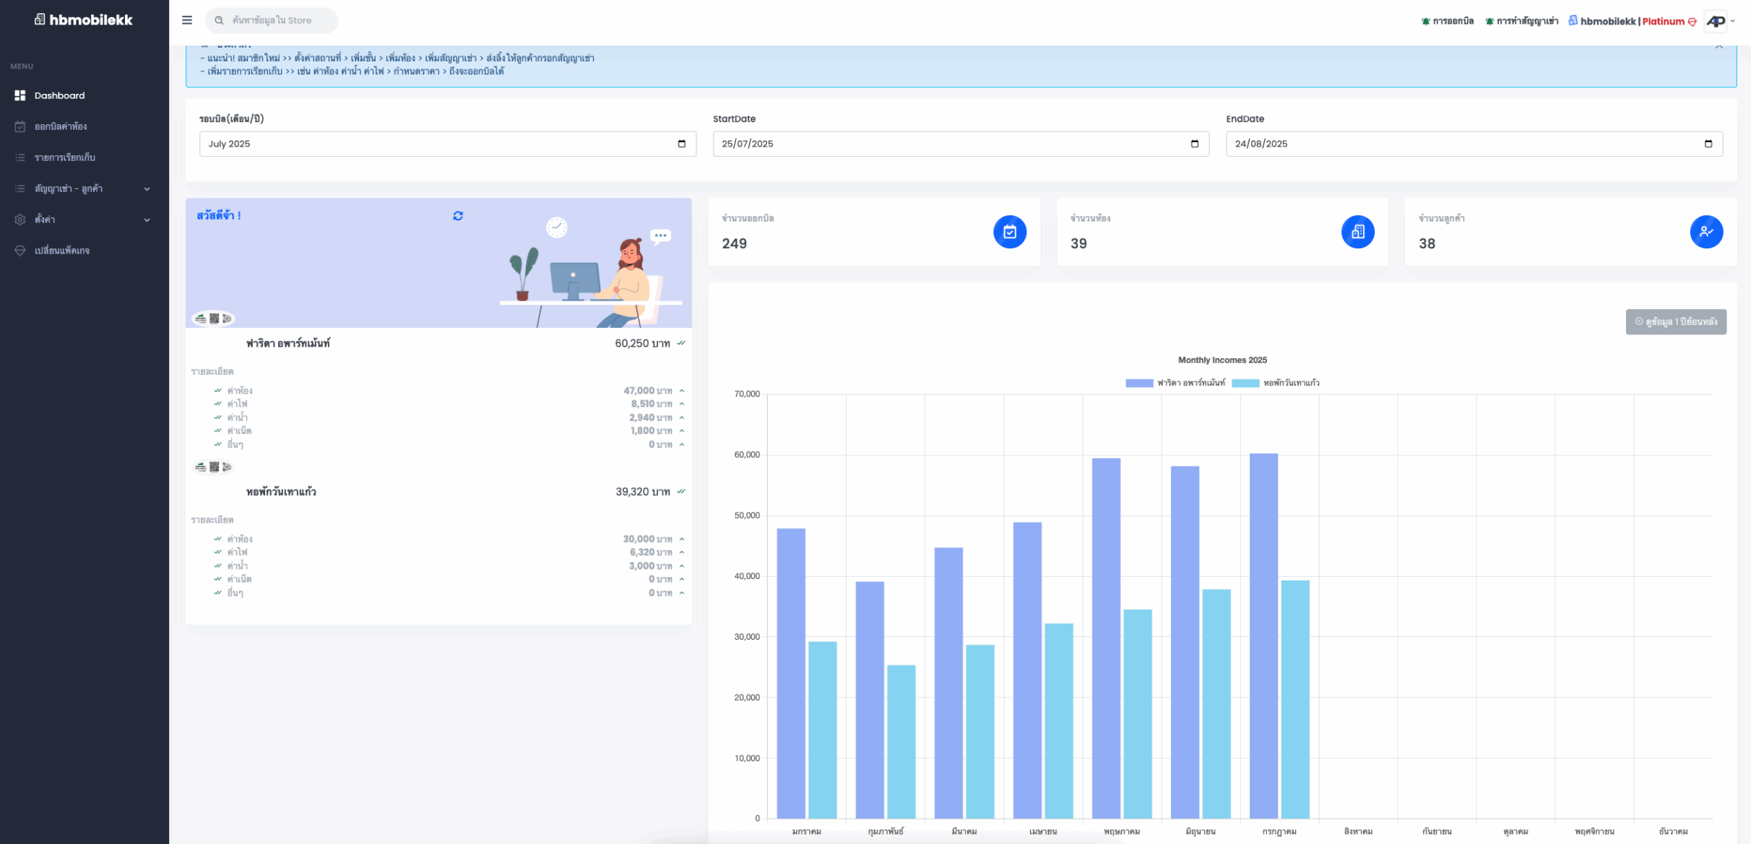Toggle ฟาริดา อพาร์ทเม้นท์ dataset in chart legend
Screen dimensions: 1751x844
(x=1175, y=383)
